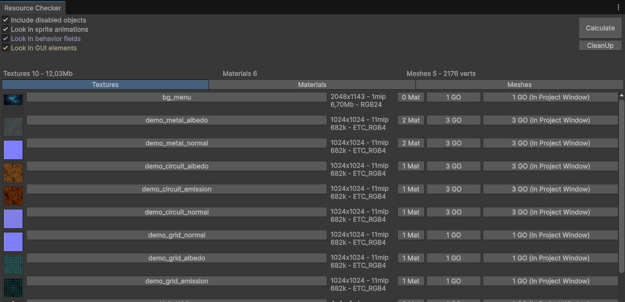Select the Resource Checker window tab
The width and height of the screenshot is (625, 302).
click(x=33, y=8)
